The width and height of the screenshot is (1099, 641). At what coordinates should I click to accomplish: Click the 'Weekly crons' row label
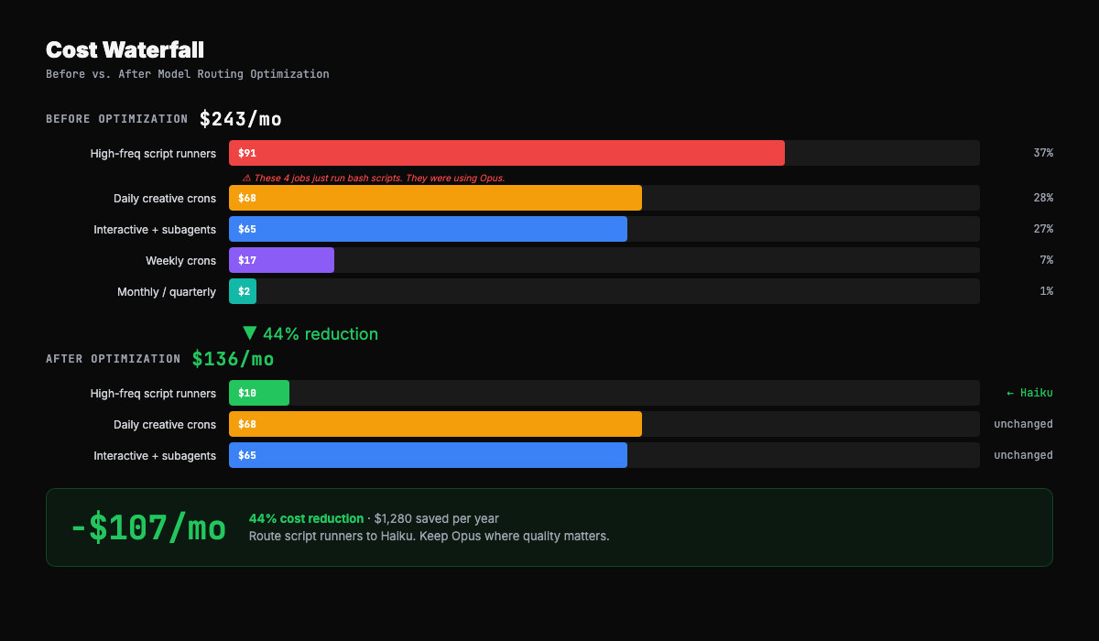pos(181,261)
